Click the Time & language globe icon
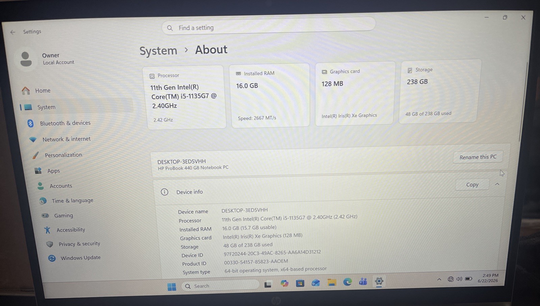This screenshot has height=306, width=540. 43,201
